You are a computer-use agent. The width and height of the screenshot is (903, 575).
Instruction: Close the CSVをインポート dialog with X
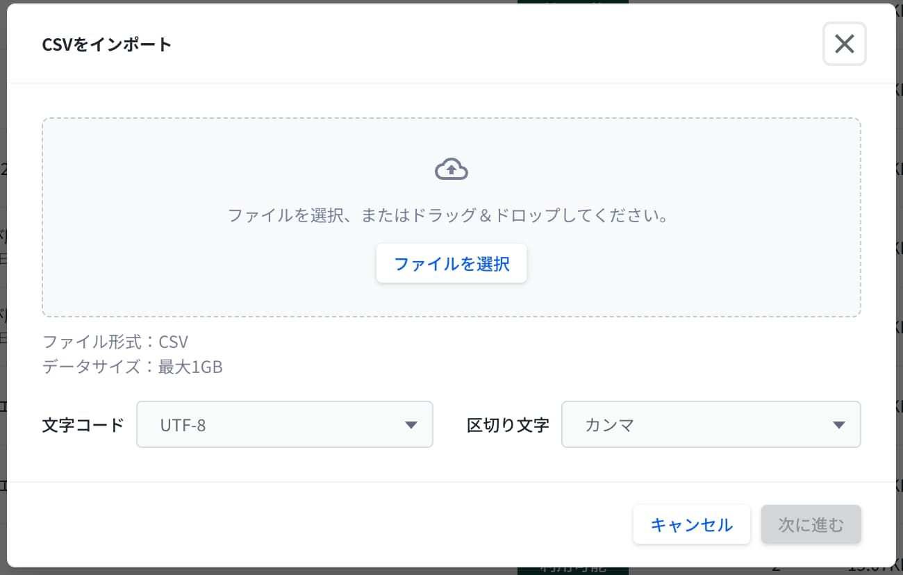[844, 44]
